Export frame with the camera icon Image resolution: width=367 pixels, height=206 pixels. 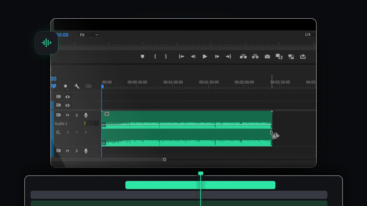tap(267, 56)
